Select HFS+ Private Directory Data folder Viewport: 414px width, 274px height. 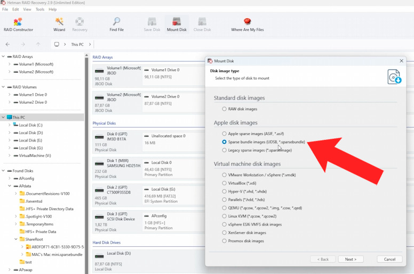pos(46,209)
